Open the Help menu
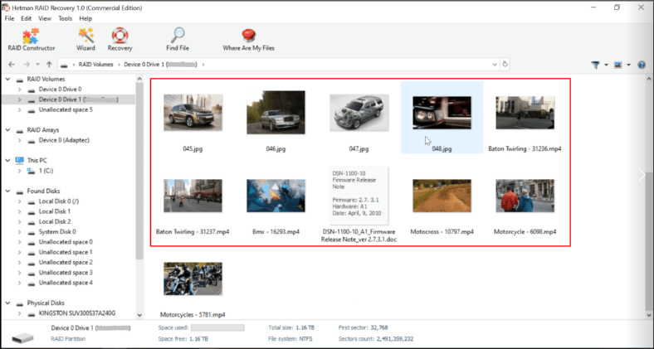Screen dimensions: 654x349 click(x=85, y=18)
